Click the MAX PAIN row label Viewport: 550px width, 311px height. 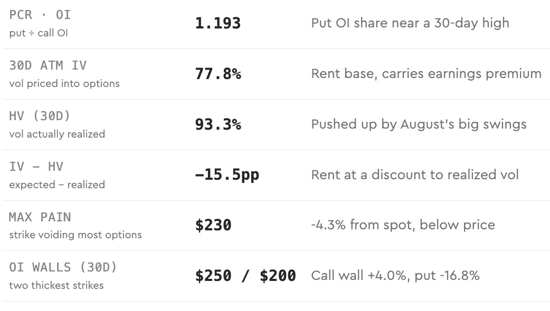[x=40, y=217]
